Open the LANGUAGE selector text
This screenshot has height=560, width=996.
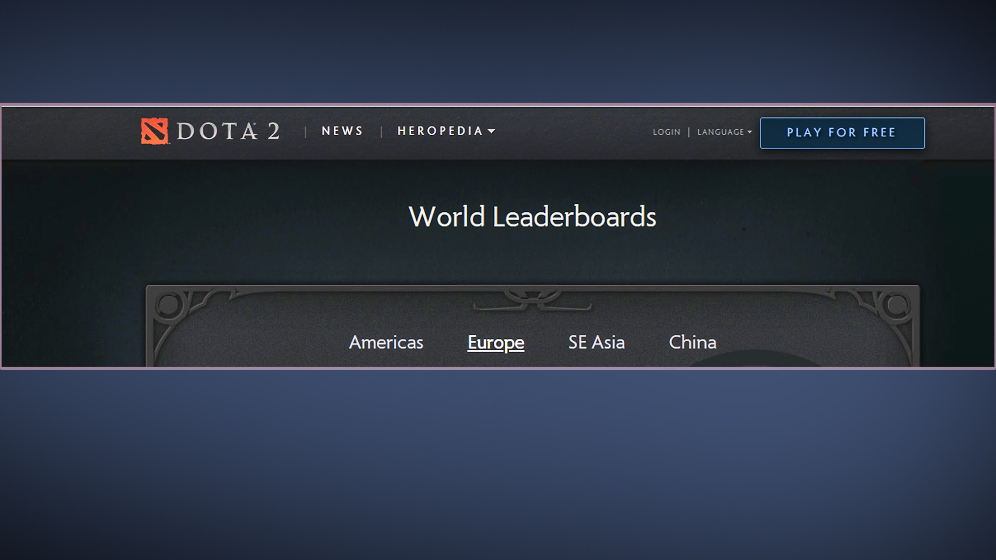point(721,132)
